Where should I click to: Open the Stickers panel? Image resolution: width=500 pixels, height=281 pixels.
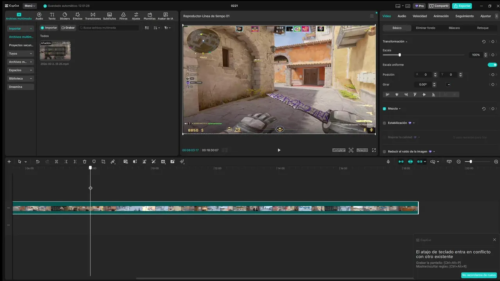coord(65,16)
